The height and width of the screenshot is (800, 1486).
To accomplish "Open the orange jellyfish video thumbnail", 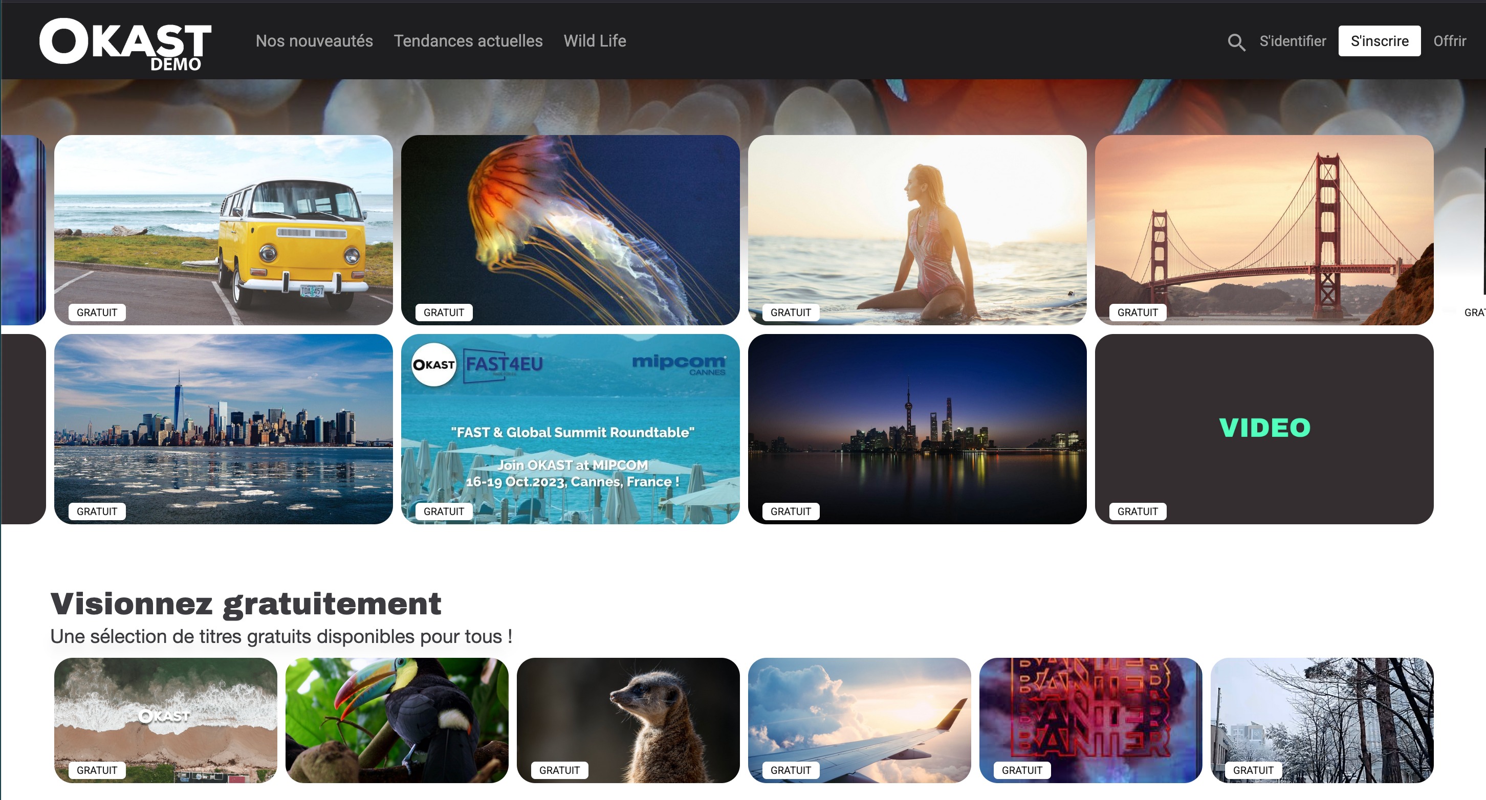I will pos(570,230).
